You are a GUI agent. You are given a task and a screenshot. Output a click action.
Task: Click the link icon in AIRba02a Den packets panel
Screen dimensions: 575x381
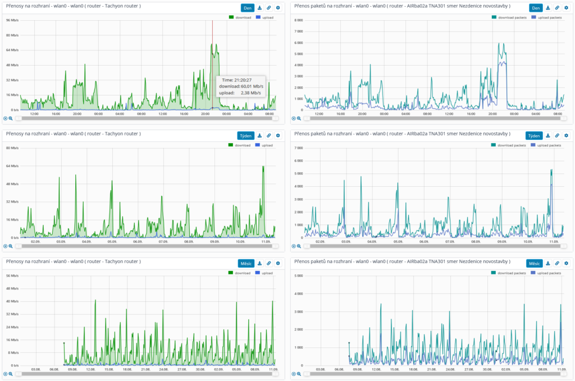557,8
